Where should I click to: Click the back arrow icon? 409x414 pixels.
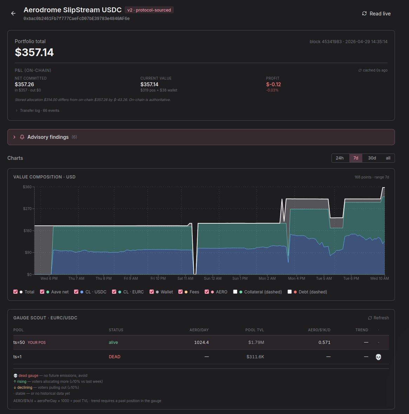point(13,13)
